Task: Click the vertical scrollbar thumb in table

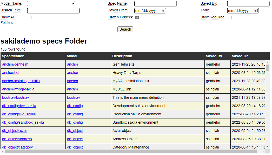Action: pyautogui.click(x=267, y=67)
